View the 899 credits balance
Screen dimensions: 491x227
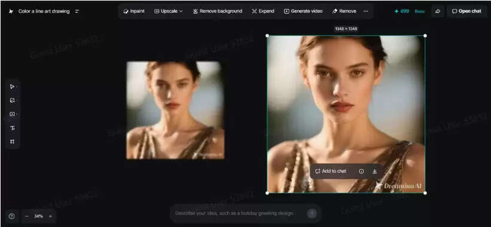402,11
